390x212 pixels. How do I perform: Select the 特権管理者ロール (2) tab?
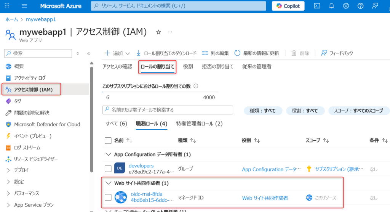(x=200, y=124)
